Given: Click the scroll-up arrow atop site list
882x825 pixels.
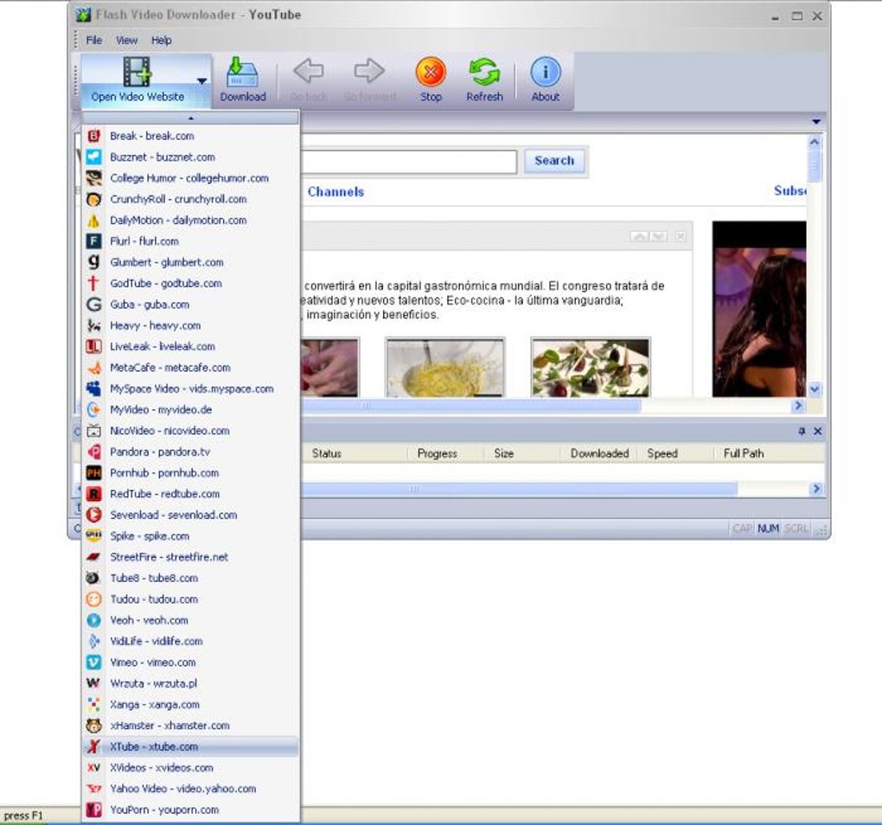Looking at the screenshot, I should [191, 118].
